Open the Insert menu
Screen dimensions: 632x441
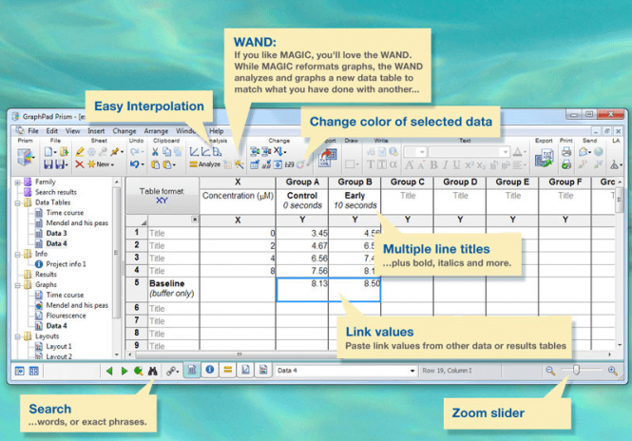coord(96,131)
